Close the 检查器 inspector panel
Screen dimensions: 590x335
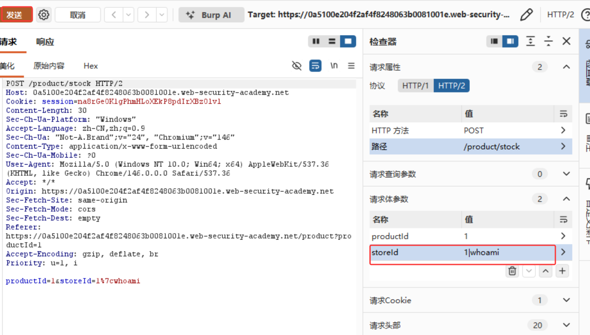pos(566,41)
